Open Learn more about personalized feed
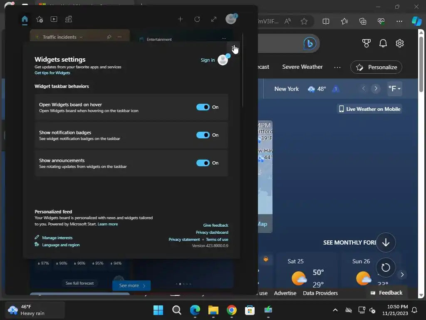 point(108,224)
